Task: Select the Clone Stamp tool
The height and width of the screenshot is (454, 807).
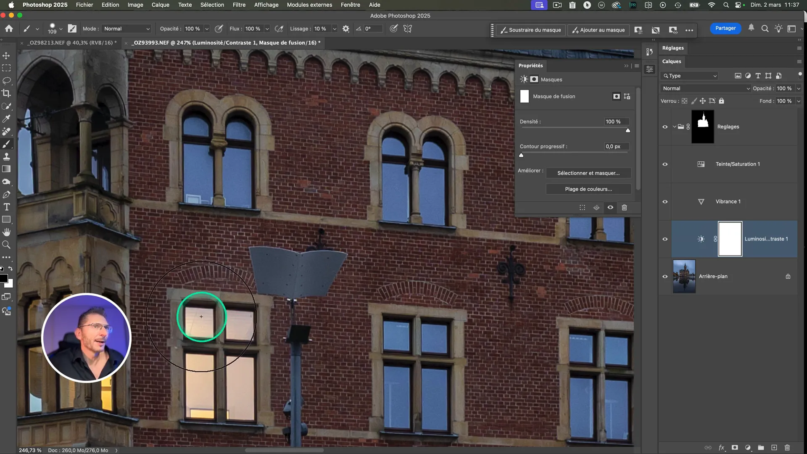Action: click(6, 156)
